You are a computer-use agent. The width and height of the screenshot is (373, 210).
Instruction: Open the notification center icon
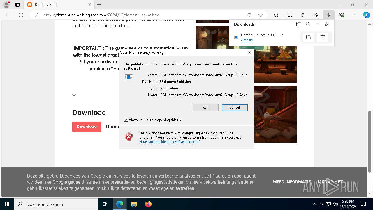click(363, 204)
